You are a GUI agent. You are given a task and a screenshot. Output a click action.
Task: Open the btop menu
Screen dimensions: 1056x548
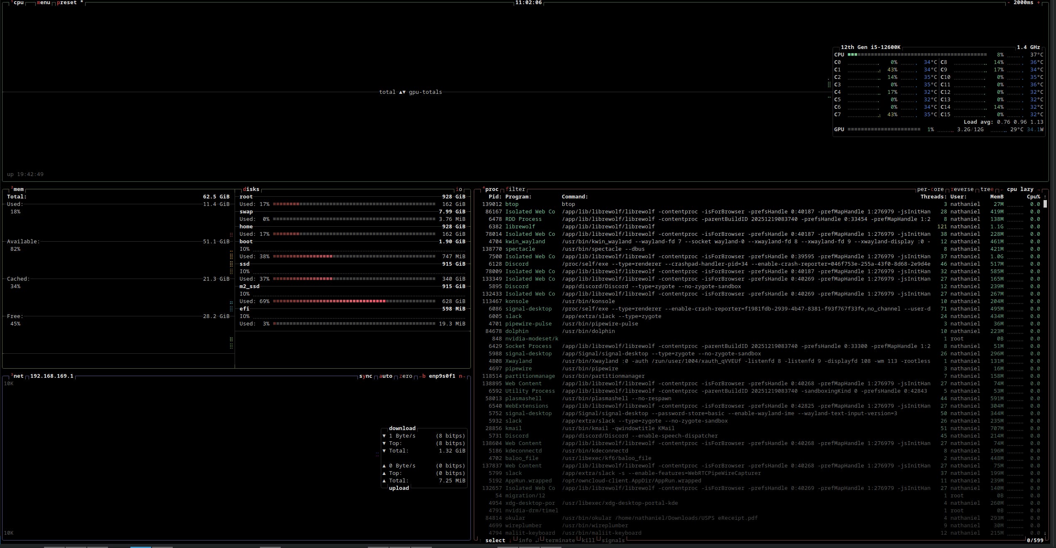click(x=43, y=2)
